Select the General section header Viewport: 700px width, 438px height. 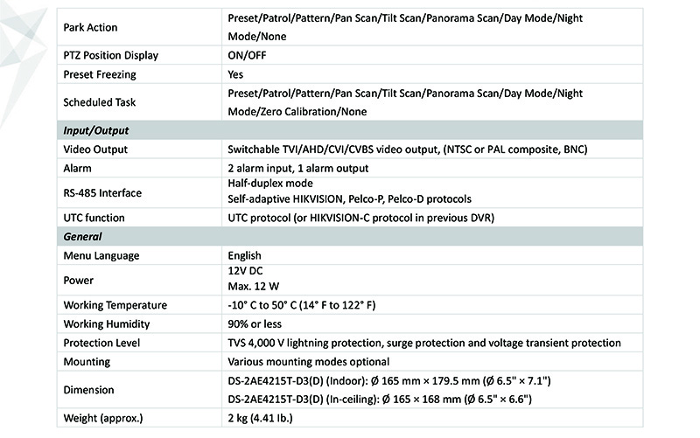(83, 237)
